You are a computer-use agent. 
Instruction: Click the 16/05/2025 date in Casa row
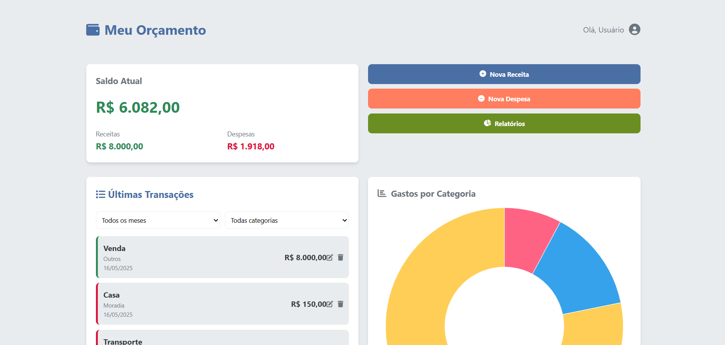pos(118,315)
